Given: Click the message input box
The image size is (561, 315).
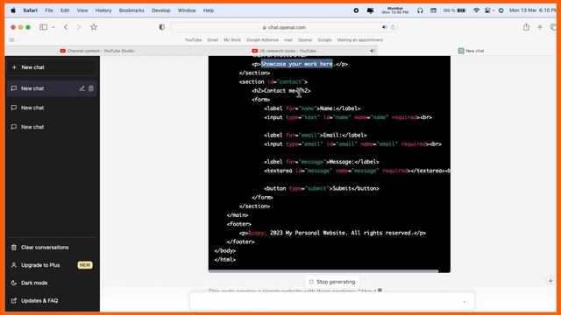Looking at the screenshot, I should 332,301.
